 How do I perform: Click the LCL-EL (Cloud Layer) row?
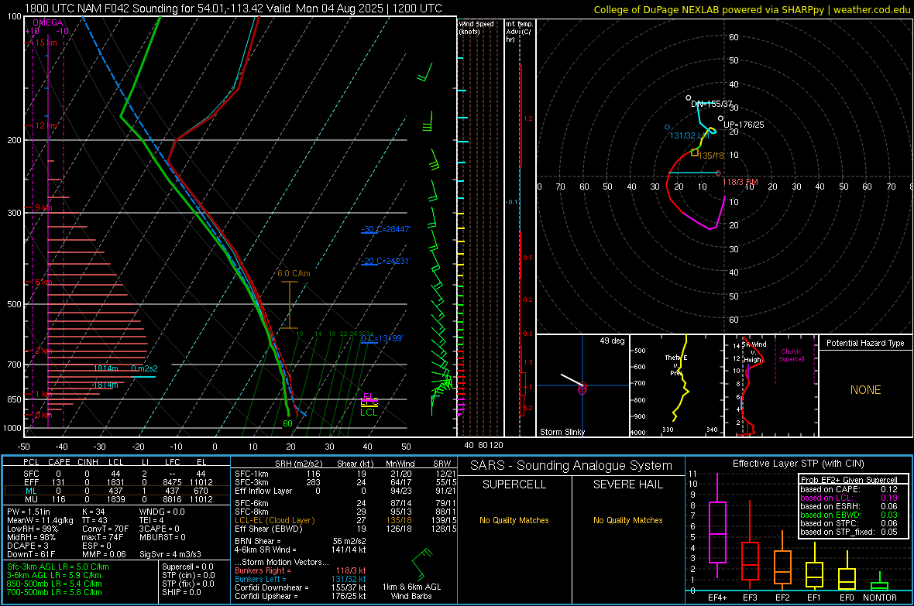click(x=345, y=520)
